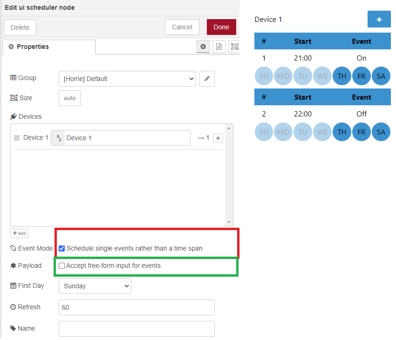
Task: Disable TH day on the second schedule row
Action: [341, 132]
